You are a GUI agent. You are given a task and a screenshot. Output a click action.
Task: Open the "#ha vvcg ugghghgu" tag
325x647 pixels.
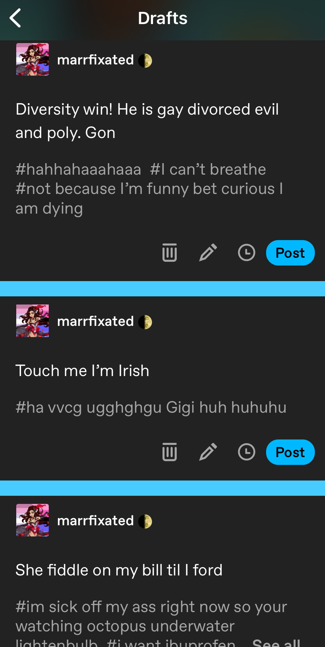[151, 407]
